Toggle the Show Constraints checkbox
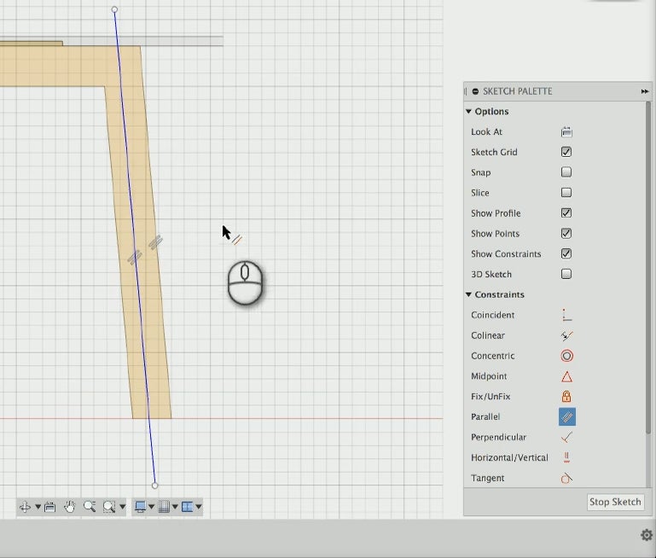Image resolution: width=656 pixels, height=558 pixels. coord(566,253)
